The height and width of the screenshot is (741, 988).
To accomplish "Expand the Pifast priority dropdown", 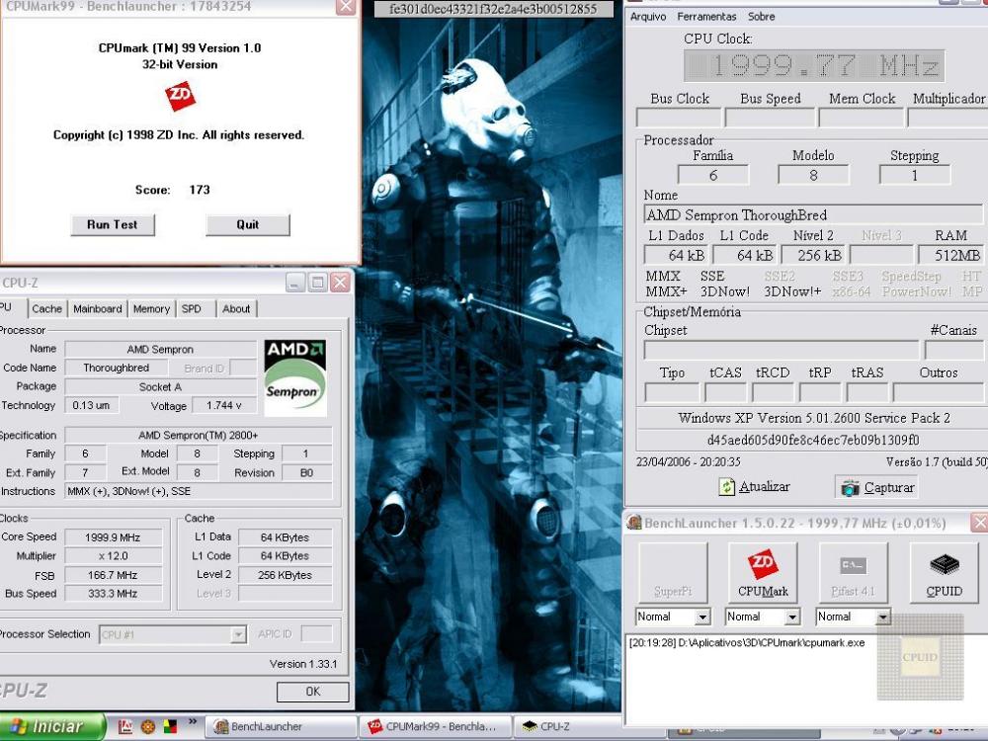I will 882,617.
